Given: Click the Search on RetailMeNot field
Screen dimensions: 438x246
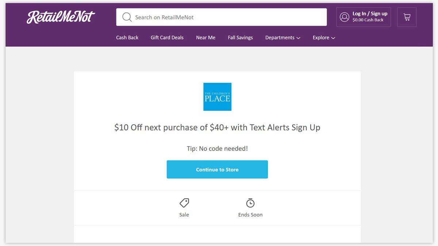Looking at the screenshot, I should pyautogui.click(x=221, y=17).
